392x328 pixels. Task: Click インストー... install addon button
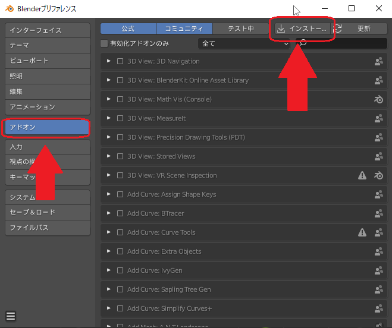(303, 29)
